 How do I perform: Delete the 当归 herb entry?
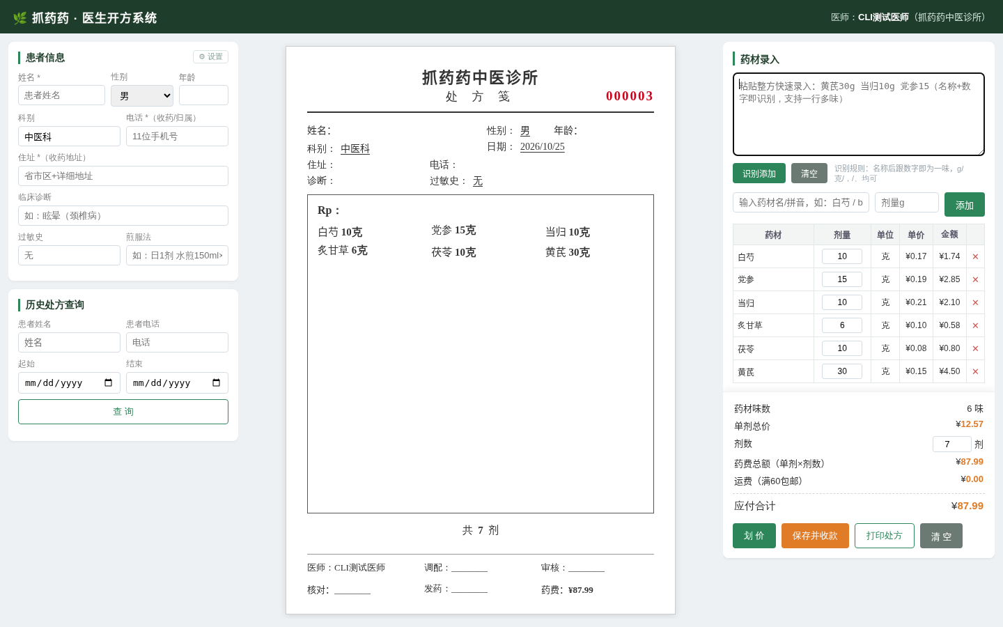[975, 302]
